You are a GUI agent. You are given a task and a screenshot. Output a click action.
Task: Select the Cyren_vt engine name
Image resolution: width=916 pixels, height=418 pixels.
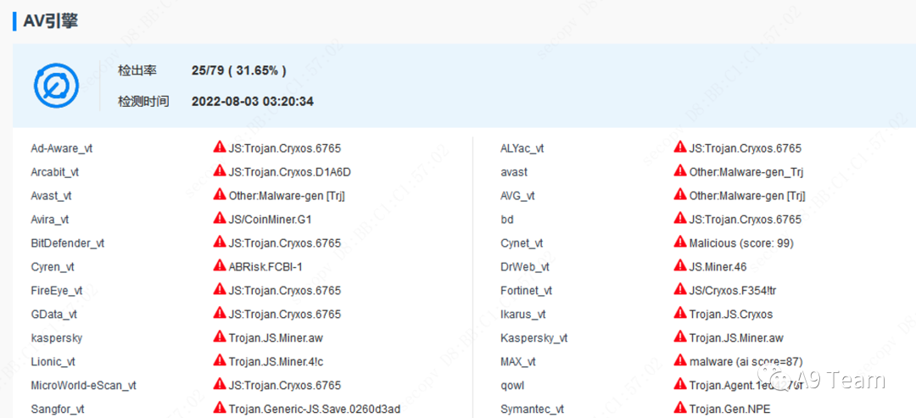53,267
